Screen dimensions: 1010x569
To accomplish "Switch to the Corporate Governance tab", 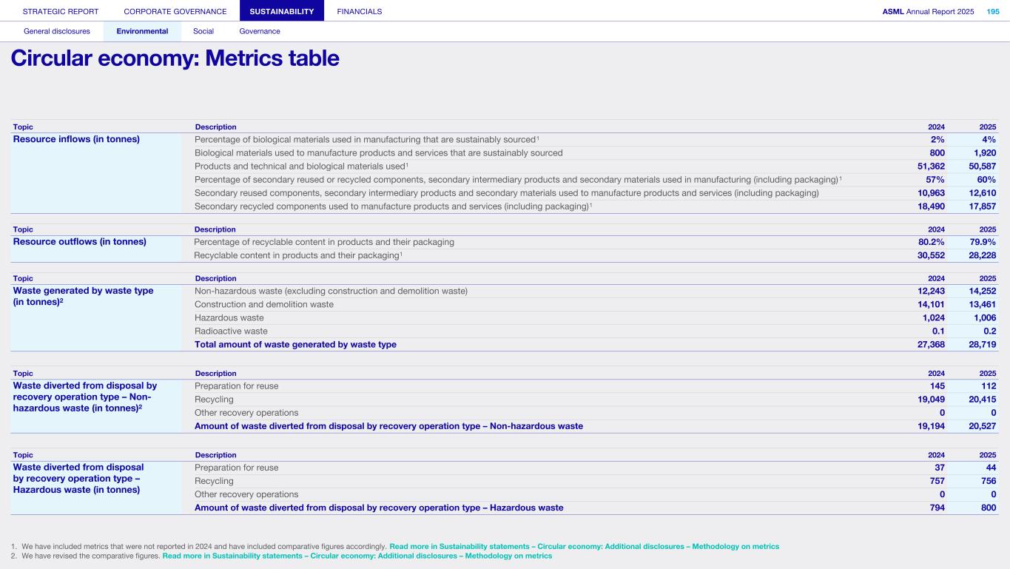I will tap(175, 11).
